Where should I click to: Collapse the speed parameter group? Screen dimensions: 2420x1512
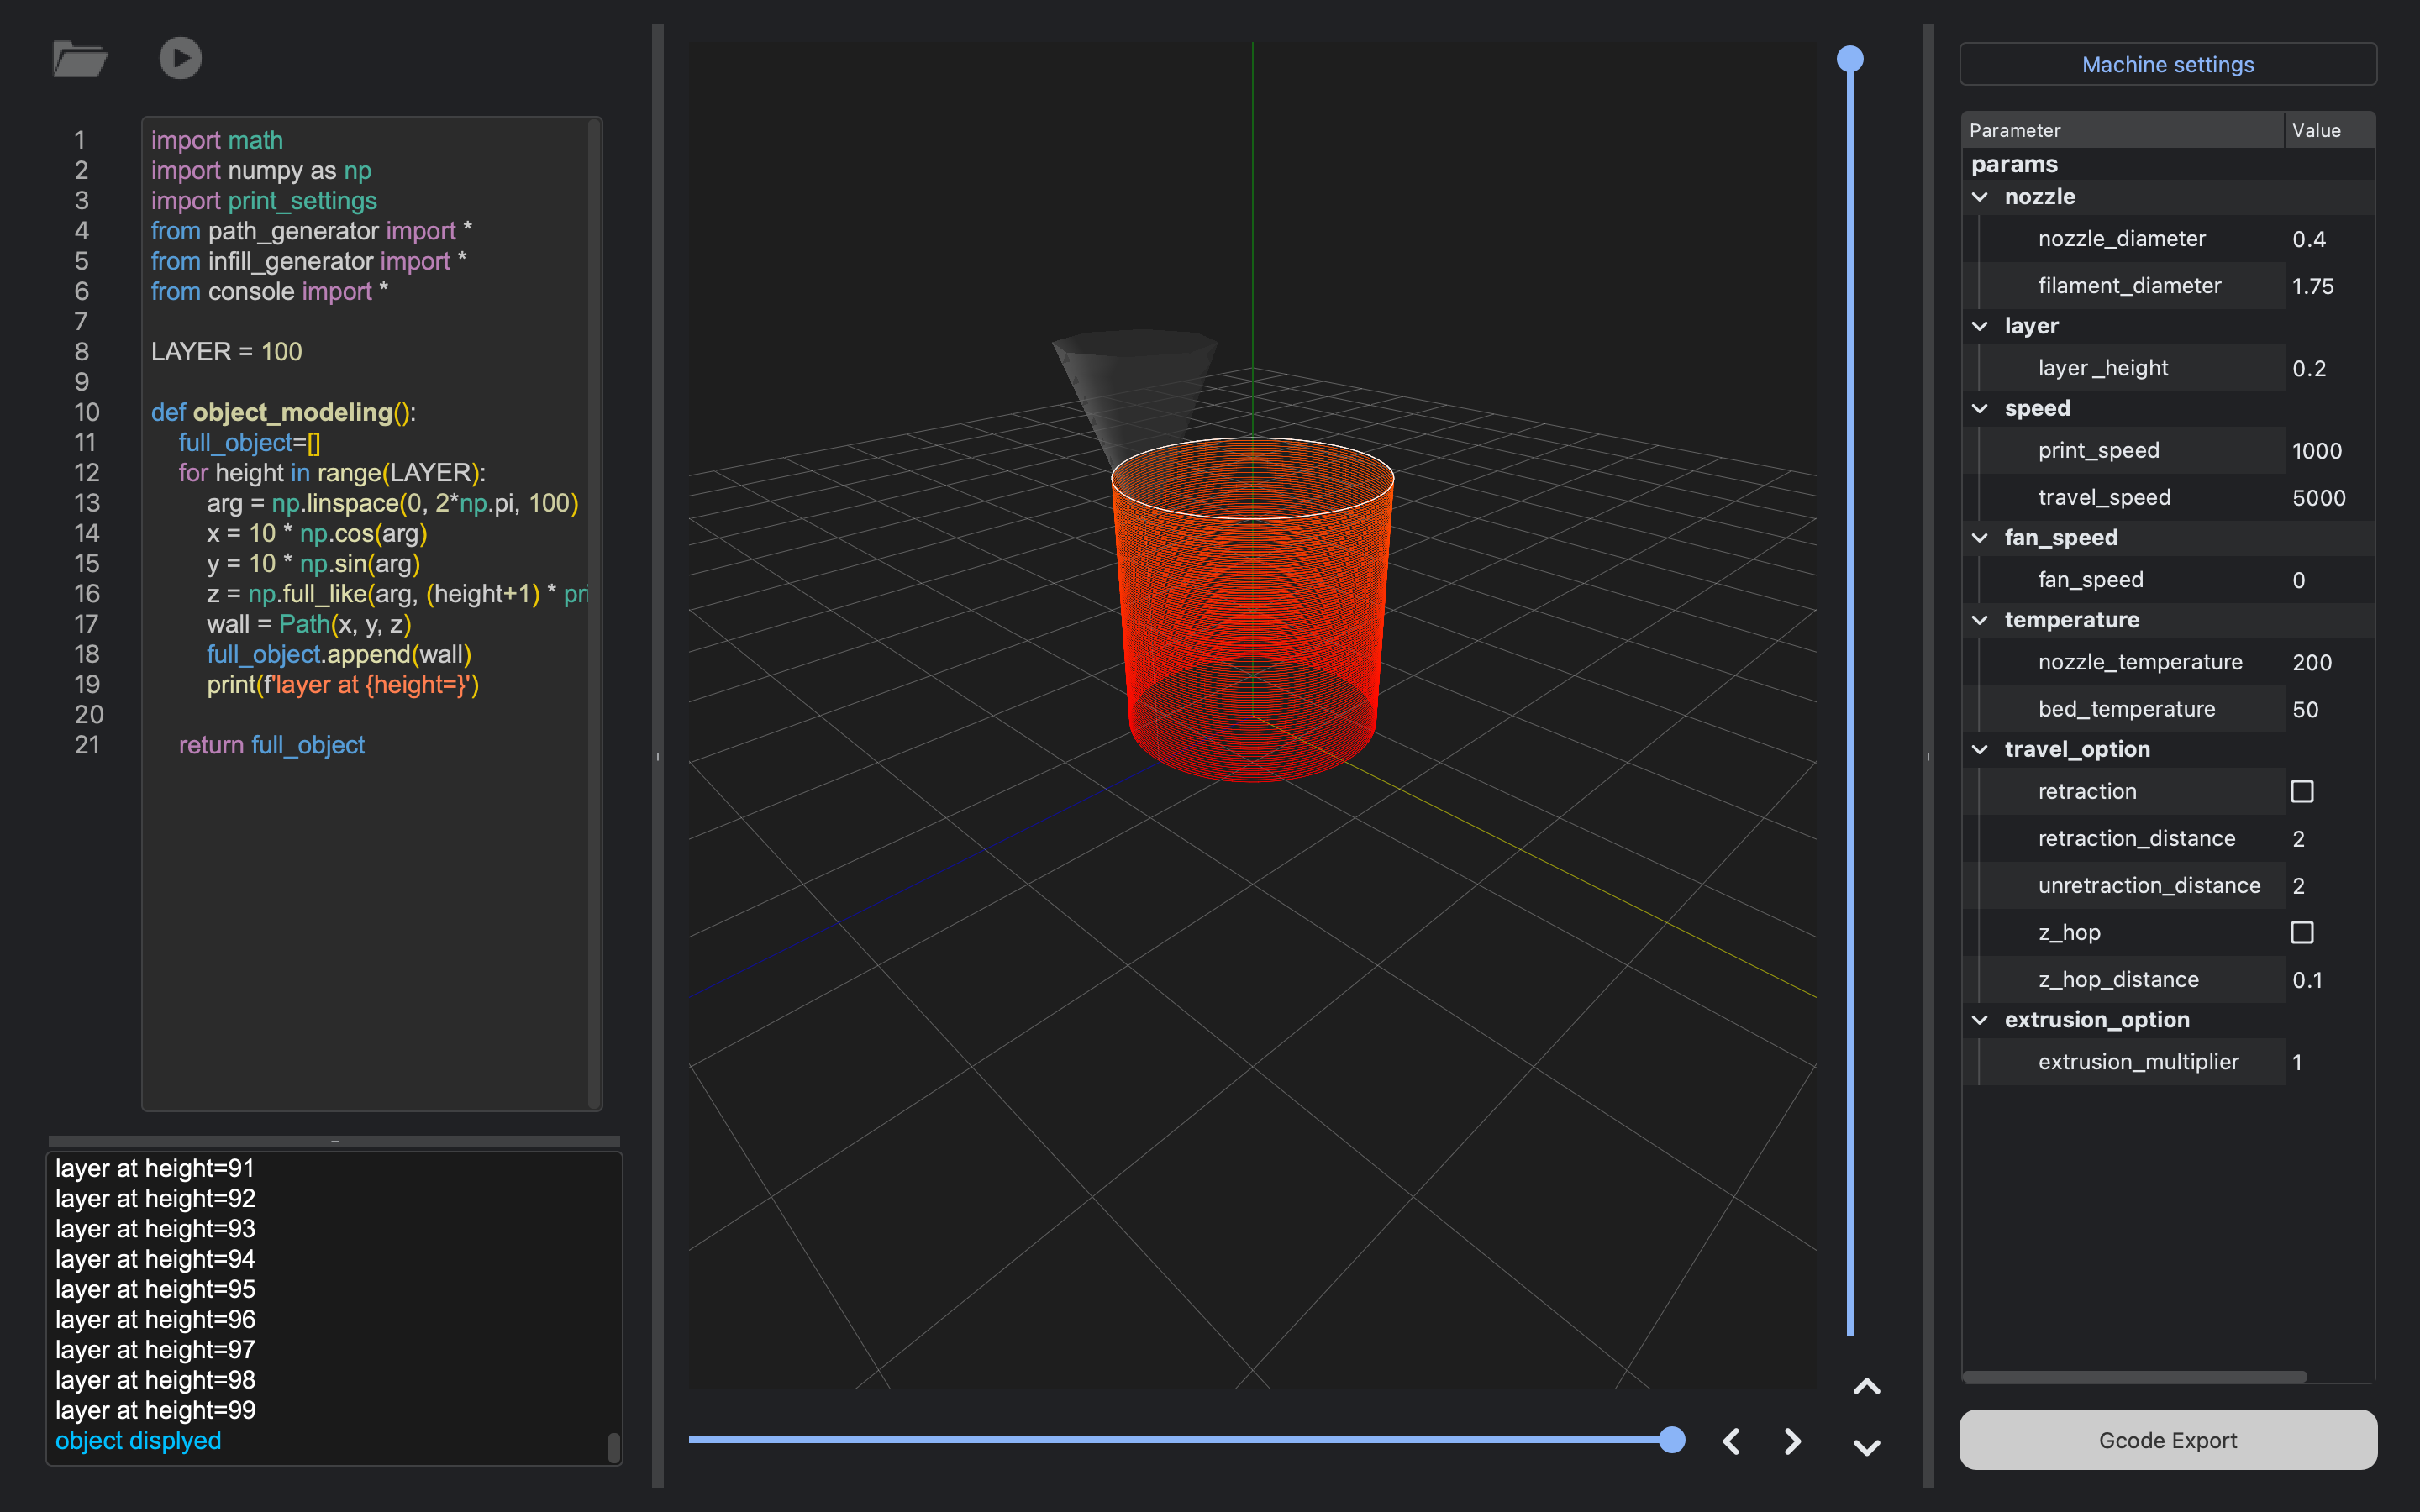click(x=1980, y=408)
